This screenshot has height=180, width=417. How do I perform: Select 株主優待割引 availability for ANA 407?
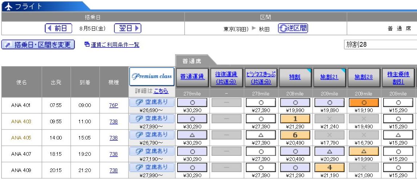tap(398, 151)
